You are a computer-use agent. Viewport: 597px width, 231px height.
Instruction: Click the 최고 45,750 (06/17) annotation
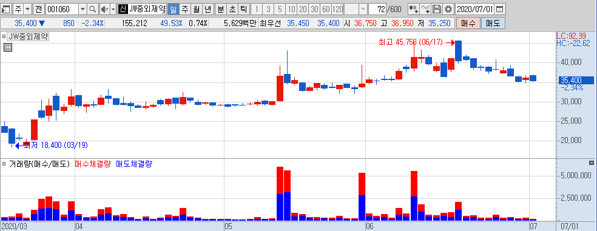(x=410, y=42)
